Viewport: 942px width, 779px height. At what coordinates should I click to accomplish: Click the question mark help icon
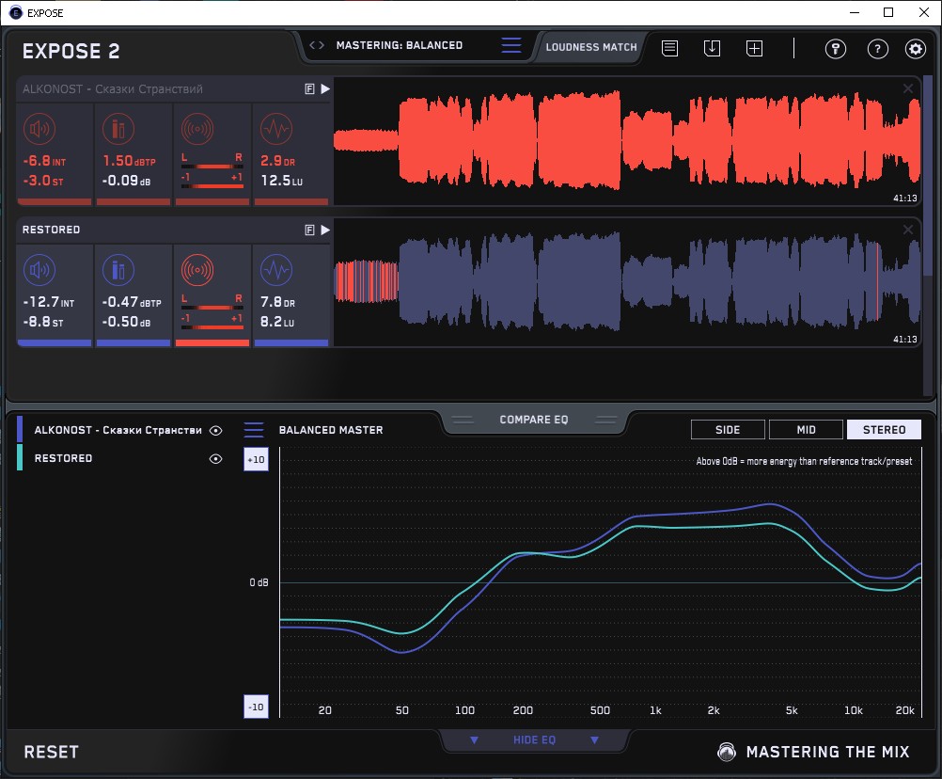[877, 49]
